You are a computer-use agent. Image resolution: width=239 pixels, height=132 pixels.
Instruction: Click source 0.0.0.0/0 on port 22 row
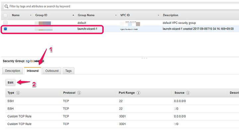[x=180, y=101]
